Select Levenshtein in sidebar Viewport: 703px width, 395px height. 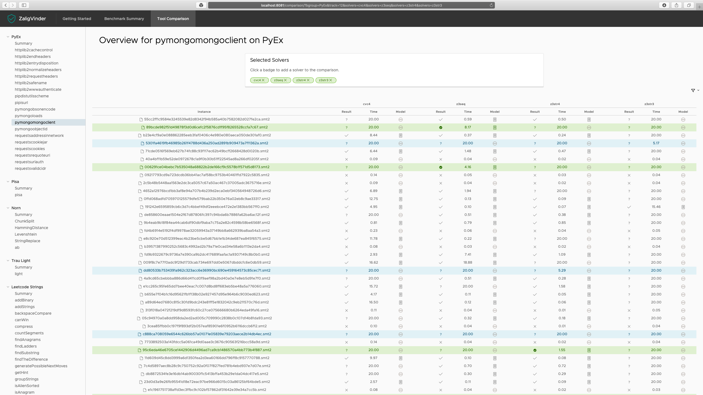pos(26,234)
